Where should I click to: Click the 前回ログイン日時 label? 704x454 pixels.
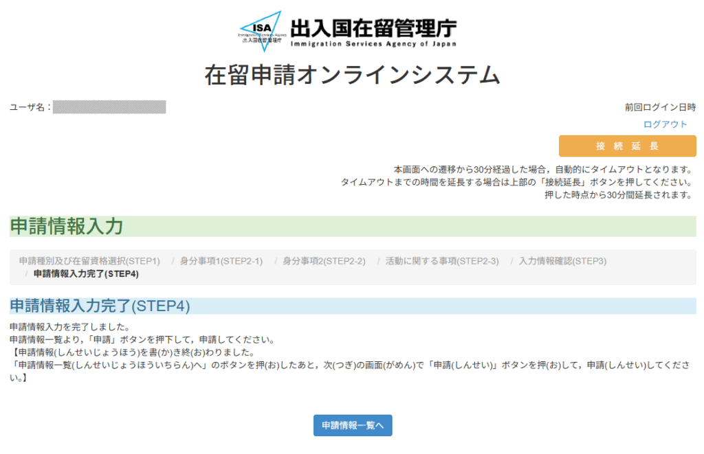tap(659, 107)
